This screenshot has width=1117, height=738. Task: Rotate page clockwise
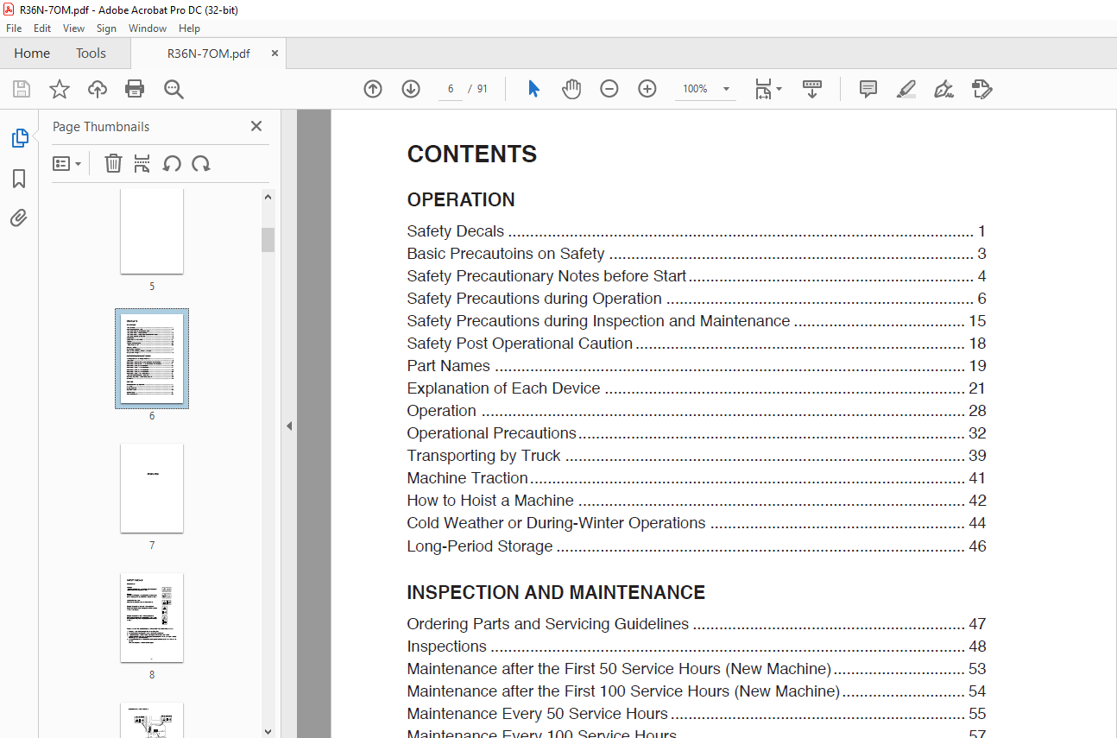(x=201, y=163)
